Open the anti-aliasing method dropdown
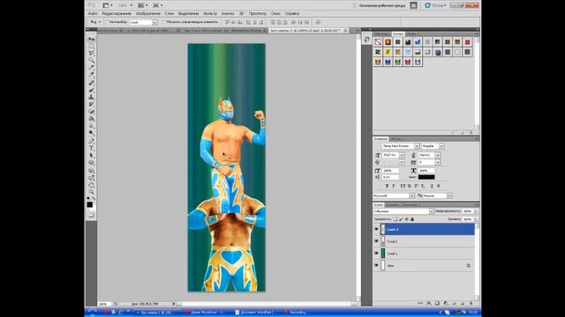565x317 pixels. (449, 195)
